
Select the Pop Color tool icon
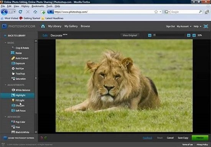(13, 122)
